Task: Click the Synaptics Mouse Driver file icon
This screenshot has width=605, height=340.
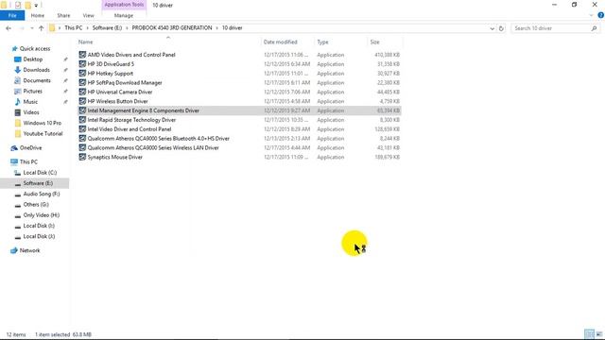Action: click(x=82, y=157)
